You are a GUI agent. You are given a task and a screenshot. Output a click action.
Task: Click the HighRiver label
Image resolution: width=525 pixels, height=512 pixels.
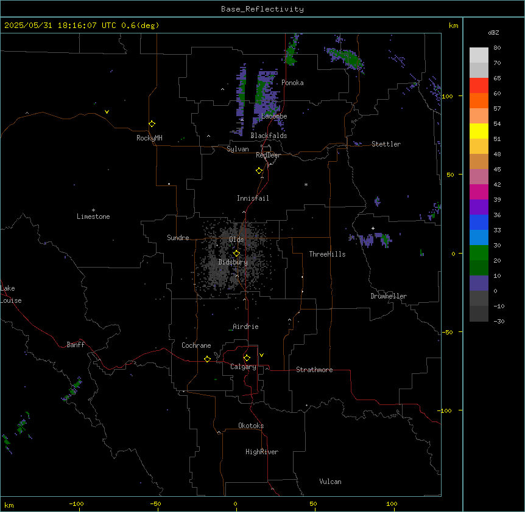click(x=262, y=452)
